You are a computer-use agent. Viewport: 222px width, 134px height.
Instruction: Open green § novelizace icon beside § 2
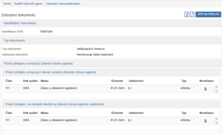click(x=205, y=121)
